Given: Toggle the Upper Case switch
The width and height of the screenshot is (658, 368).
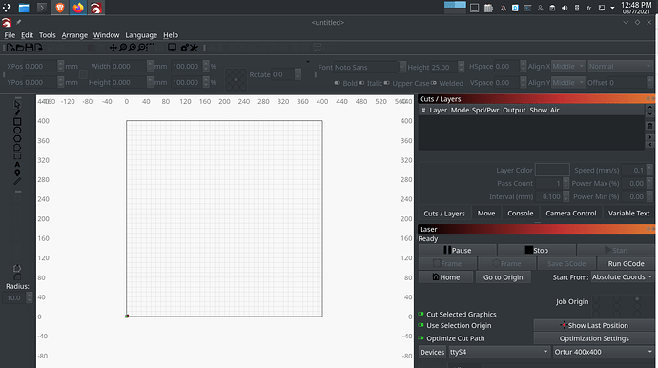Looking at the screenshot, I should (387, 83).
